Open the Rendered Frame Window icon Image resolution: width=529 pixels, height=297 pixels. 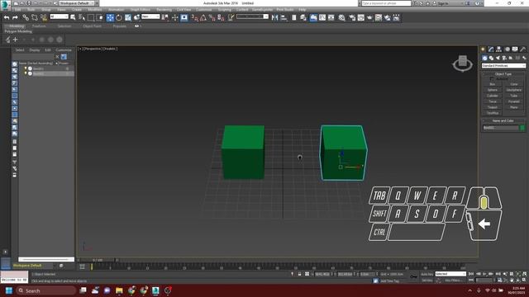point(360,17)
